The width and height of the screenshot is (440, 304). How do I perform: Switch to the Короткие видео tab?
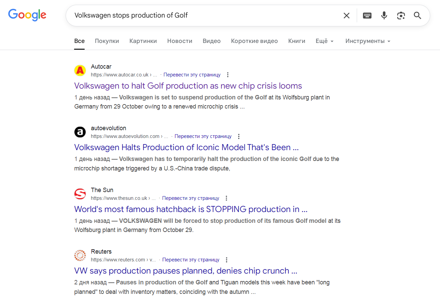click(255, 41)
